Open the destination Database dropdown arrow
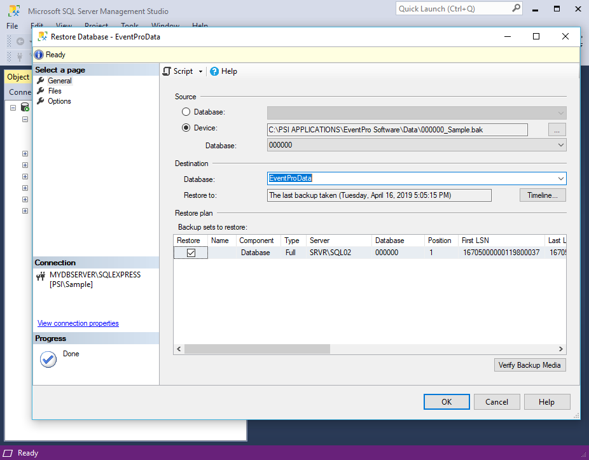This screenshot has width=589, height=460. pos(561,179)
